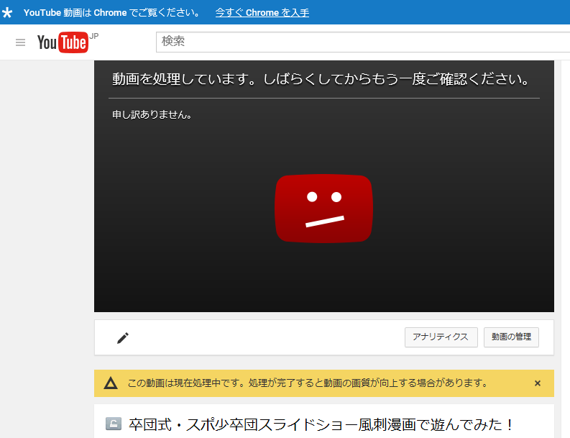Click the 動画を処理しています error message
The height and width of the screenshot is (438, 570).
(321, 79)
